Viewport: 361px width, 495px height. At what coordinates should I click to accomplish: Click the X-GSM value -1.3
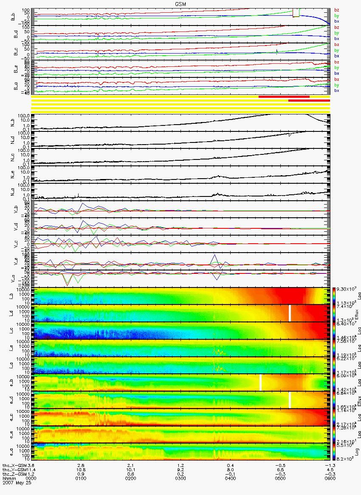[330, 465]
